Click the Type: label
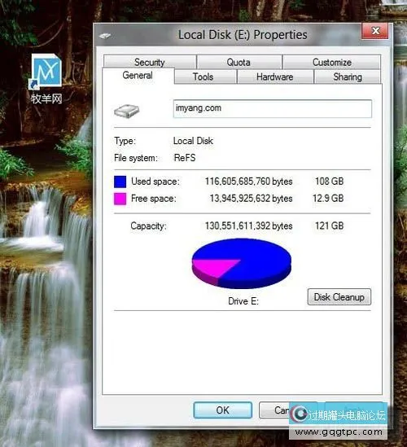This screenshot has height=447, width=407. (x=125, y=141)
